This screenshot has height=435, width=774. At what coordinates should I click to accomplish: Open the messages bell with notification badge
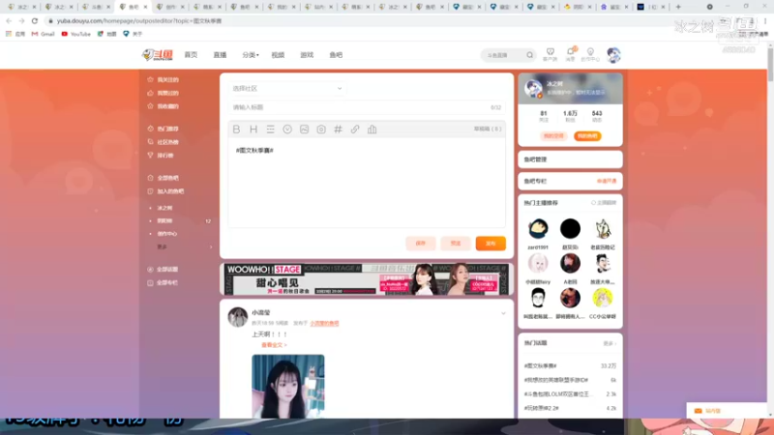[571, 54]
